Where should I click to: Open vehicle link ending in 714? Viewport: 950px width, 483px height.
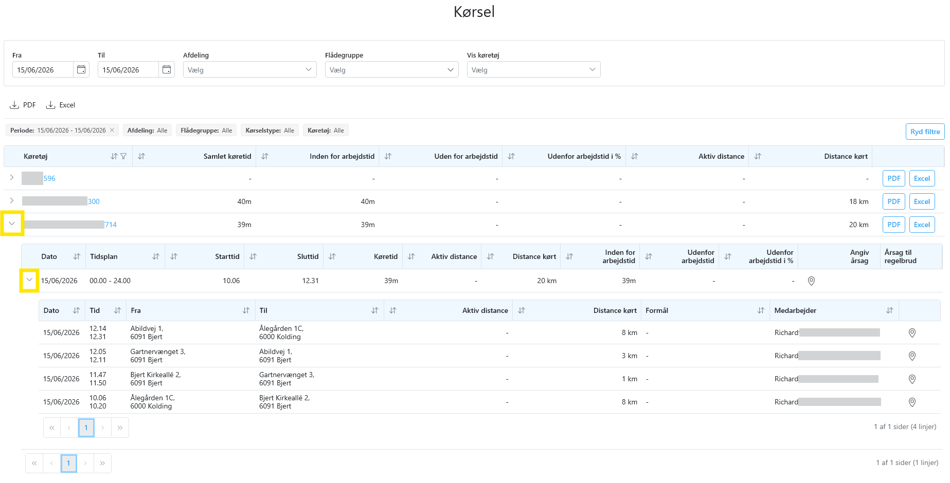[111, 225]
